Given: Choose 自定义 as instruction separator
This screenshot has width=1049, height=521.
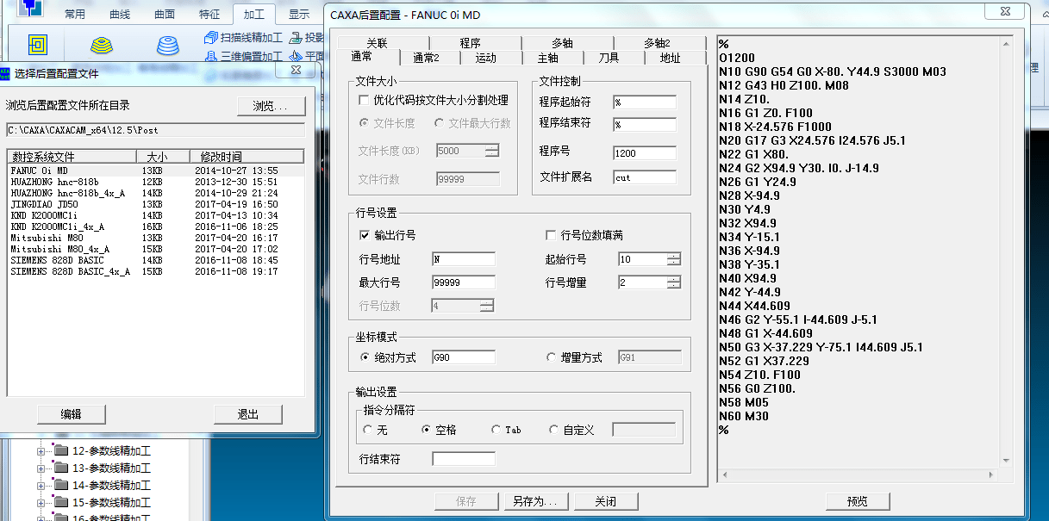Looking at the screenshot, I should [x=553, y=430].
